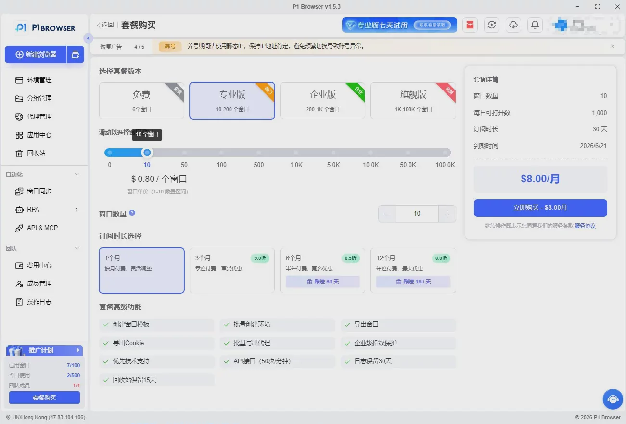Choose the 企业版 plan card
Image resolution: width=626 pixels, height=424 pixels.
[322, 101]
